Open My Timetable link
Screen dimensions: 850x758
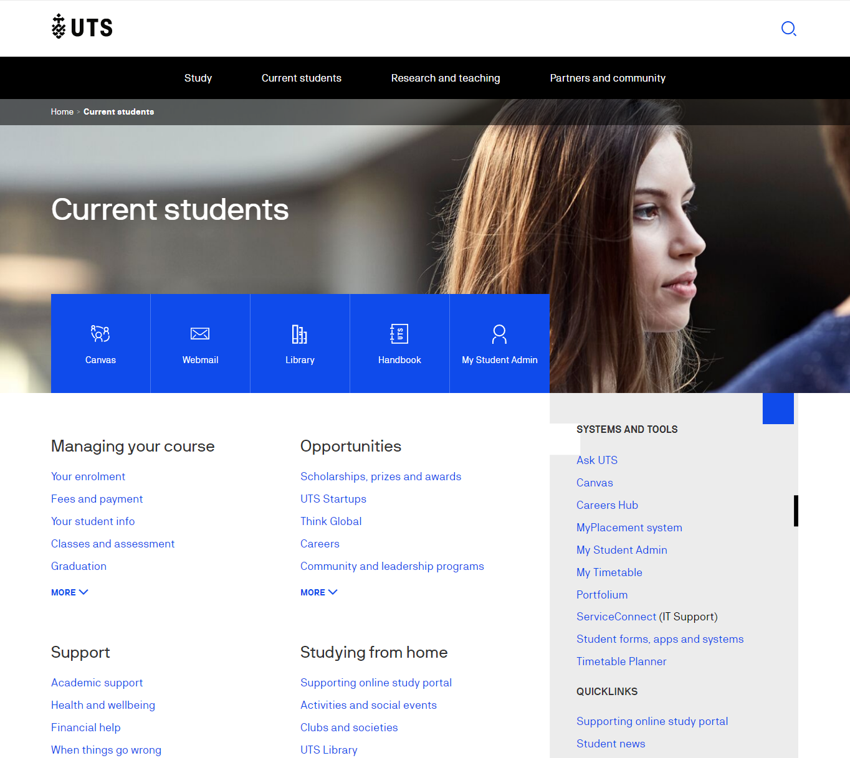point(609,572)
